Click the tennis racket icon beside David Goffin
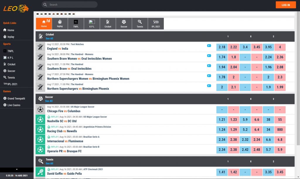 coord(40,172)
